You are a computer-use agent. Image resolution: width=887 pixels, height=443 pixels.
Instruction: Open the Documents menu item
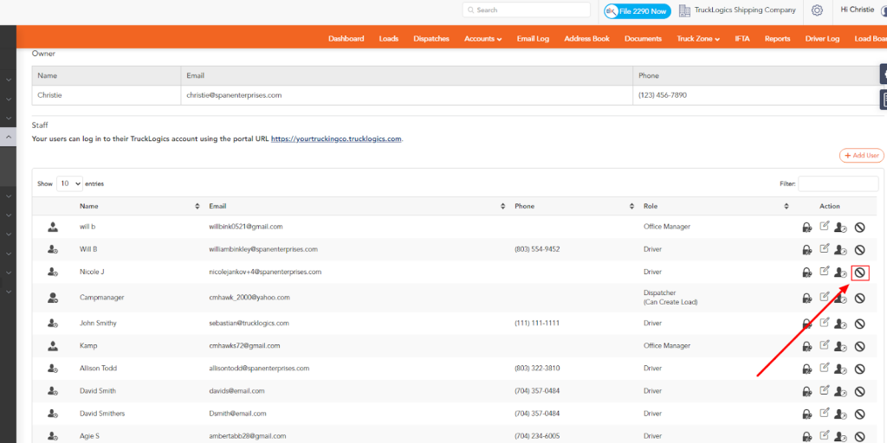click(644, 39)
